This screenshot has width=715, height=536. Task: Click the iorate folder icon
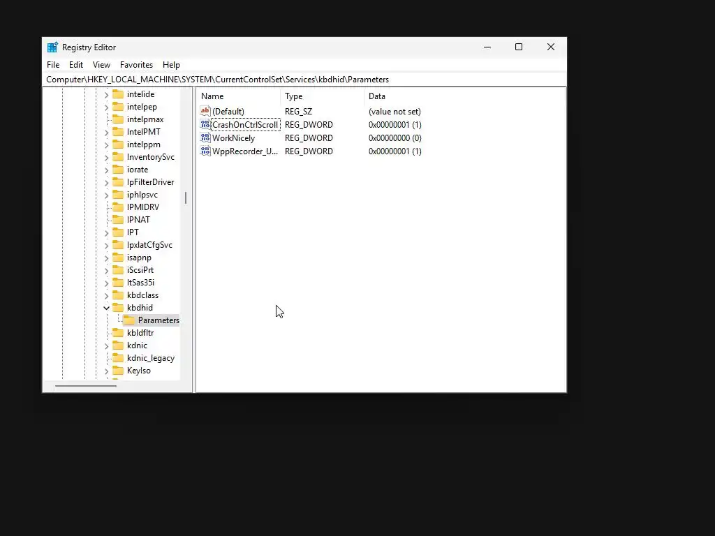(x=118, y=169)
